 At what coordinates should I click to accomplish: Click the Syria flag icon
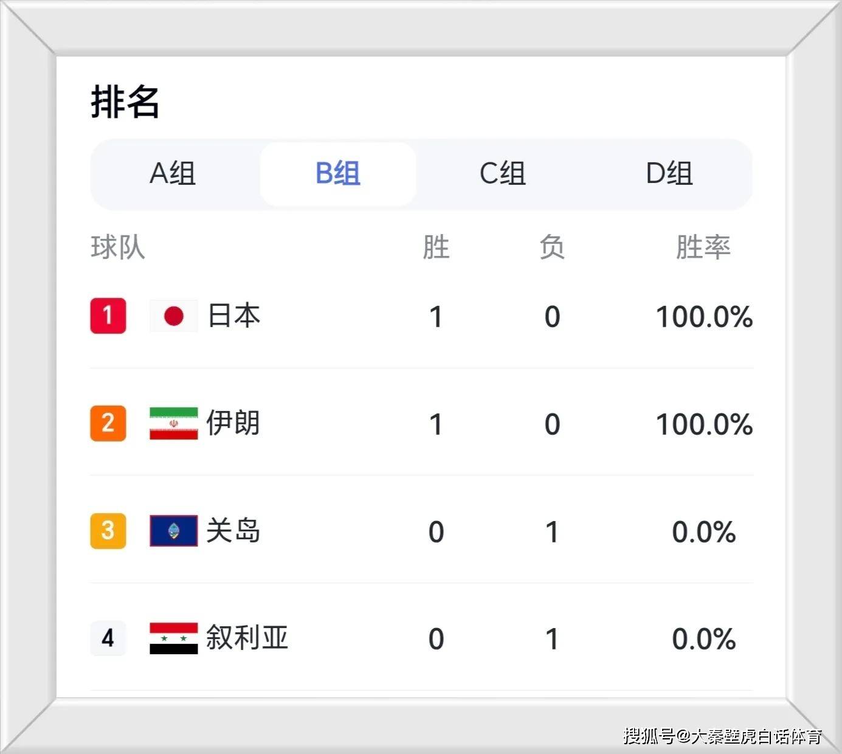[174, 638]
